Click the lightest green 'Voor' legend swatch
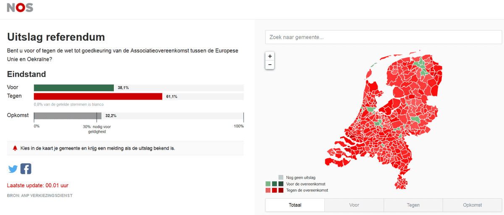504x215 pixels. pos(268,184)
